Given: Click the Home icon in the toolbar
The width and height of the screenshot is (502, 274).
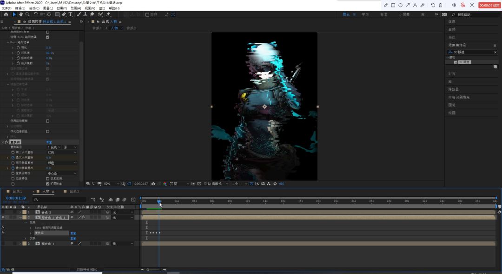Looking at the screenshot, I should click(x=6, y=14).
